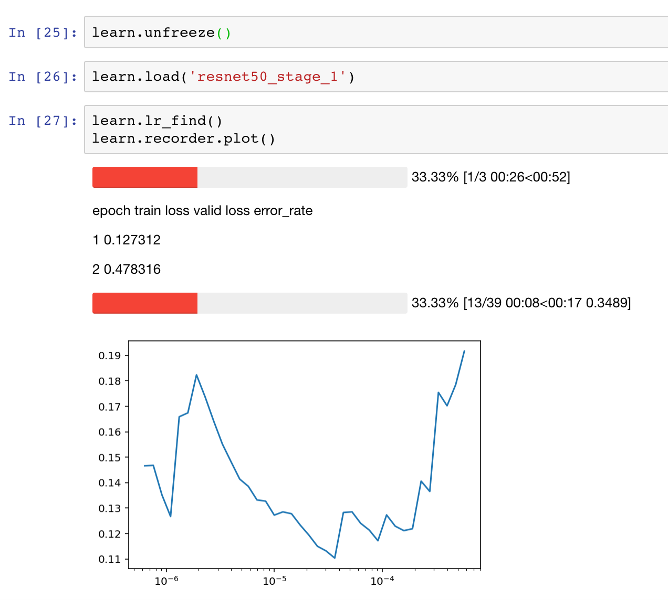Screen dimensions: 668x600
Task: Click the epoch progress bar at 1/3
Action: click(x=250, y=177)
